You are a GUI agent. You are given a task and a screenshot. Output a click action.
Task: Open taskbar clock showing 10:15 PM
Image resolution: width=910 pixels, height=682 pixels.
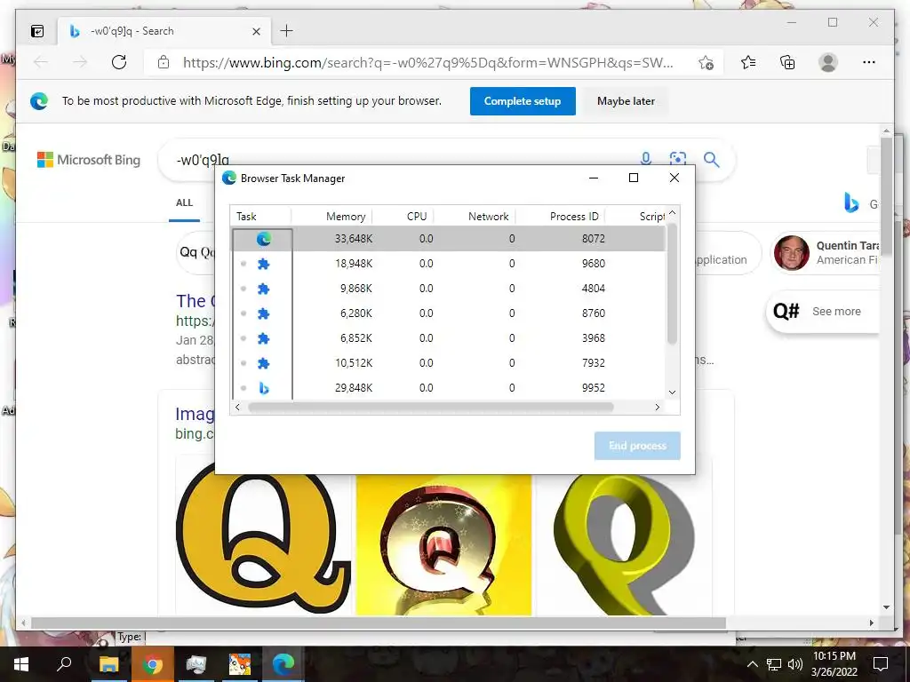(834, 664)
